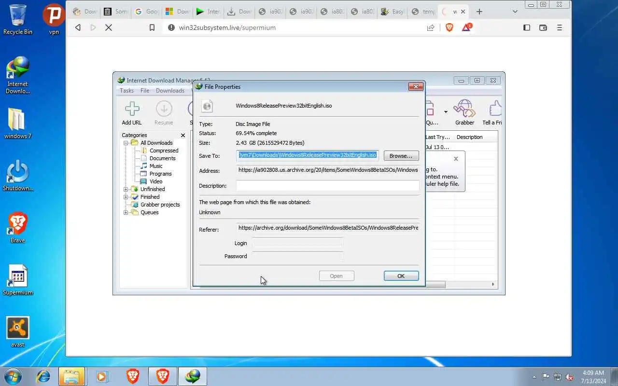
Task: Switch to the Microsoft 'Dow' tab
Action: coord(177,12)
